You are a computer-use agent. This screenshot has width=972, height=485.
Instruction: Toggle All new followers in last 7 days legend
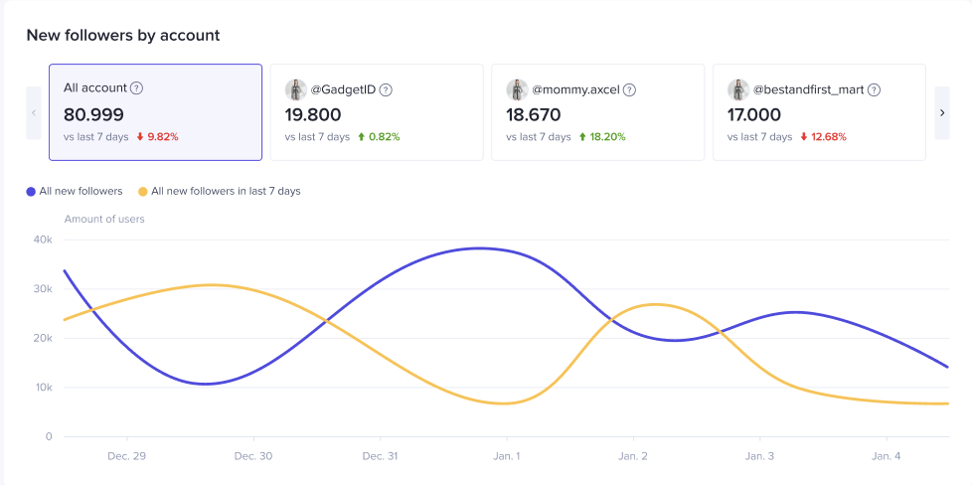[226, 191]
